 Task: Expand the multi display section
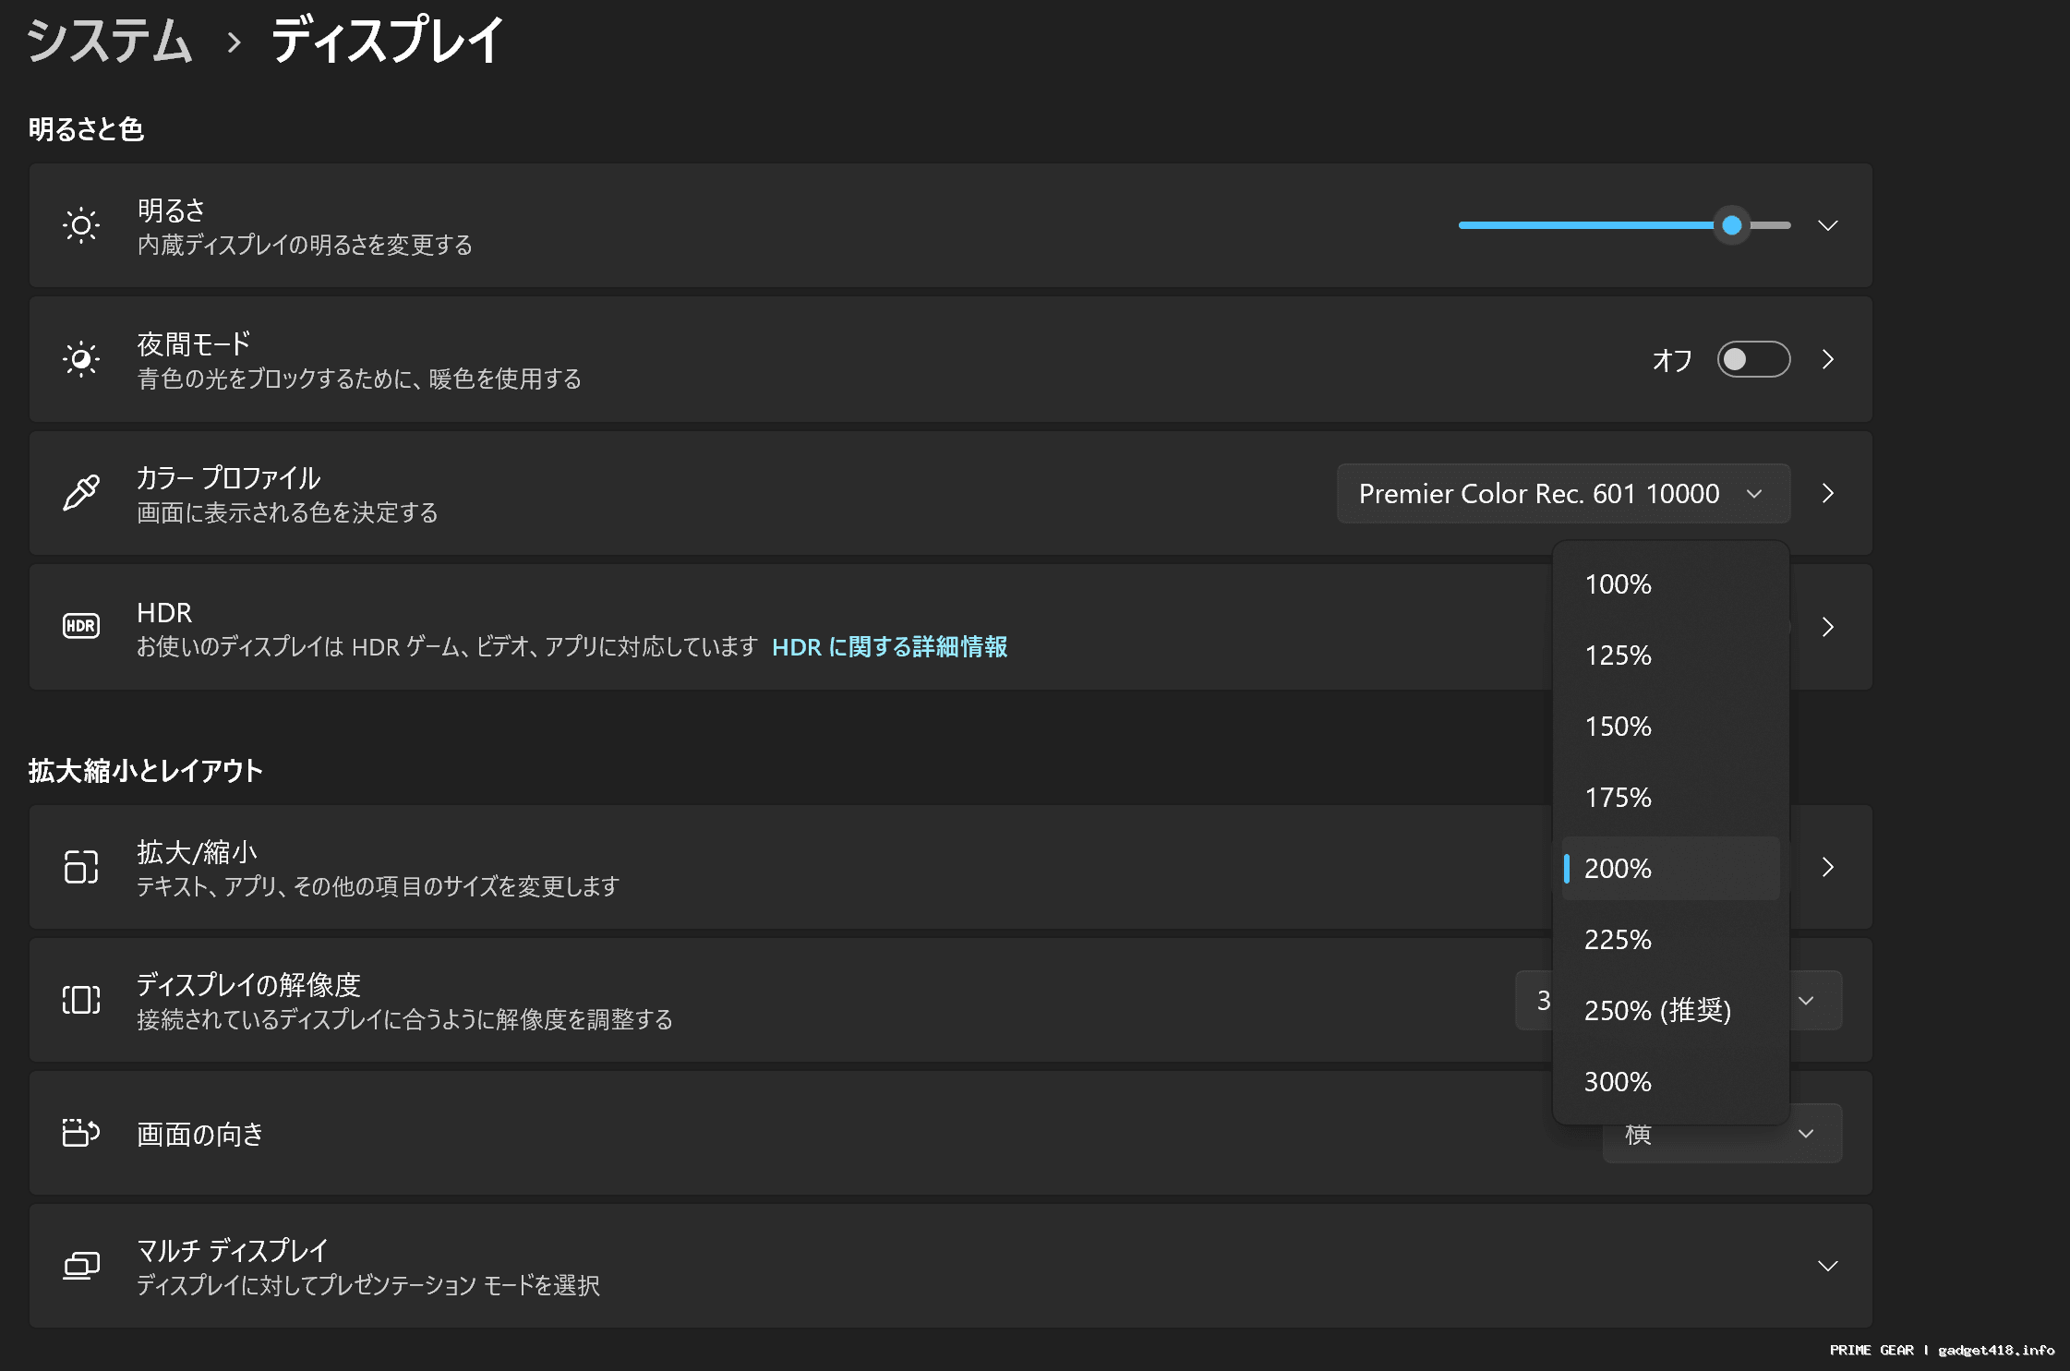[x=1827, y=1266]
